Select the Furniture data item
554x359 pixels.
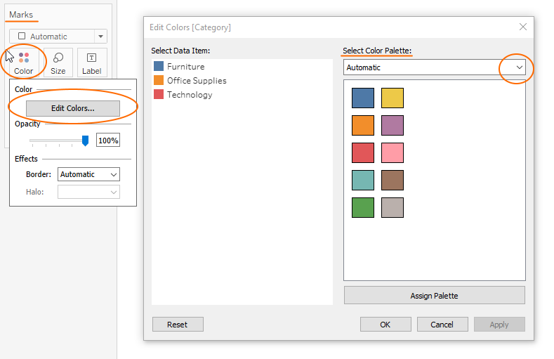185,67
